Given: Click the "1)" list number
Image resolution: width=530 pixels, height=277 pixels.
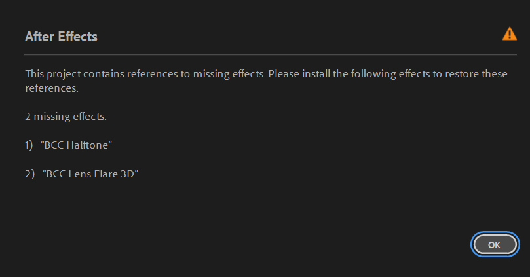Looking at the screenshot, I should coord(29,145).
